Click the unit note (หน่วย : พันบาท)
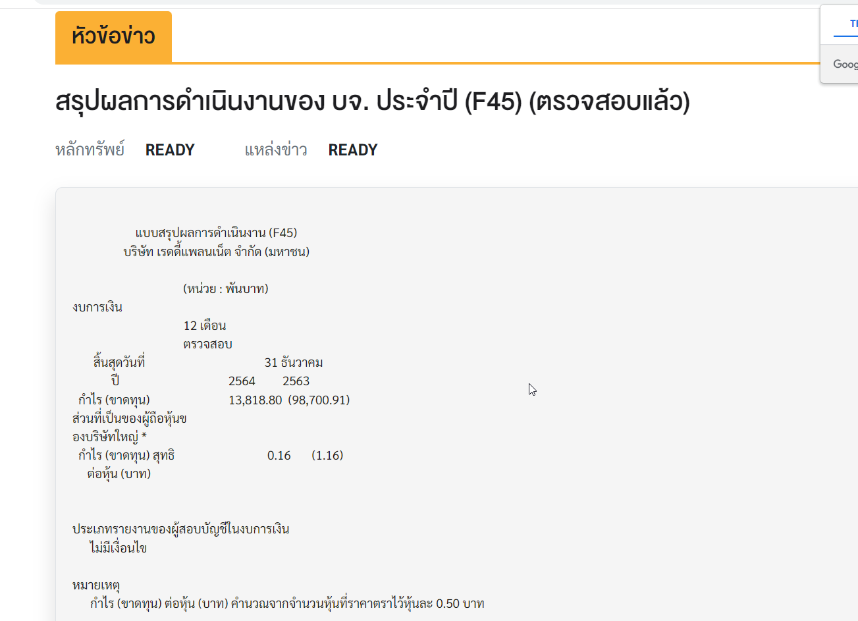The height and width of the screenshot is (621, 858). click(x=226, y=288)
